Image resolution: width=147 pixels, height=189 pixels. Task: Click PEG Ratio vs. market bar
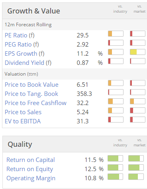137,43
